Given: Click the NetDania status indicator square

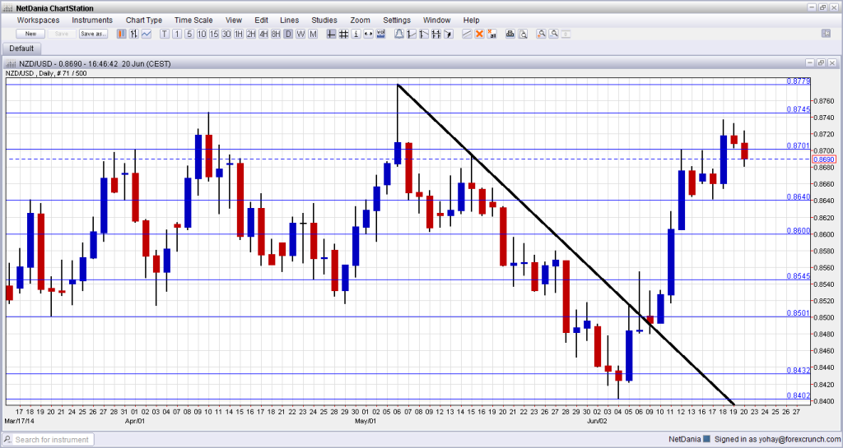Looking at the screenshot, I should [706, 439].
